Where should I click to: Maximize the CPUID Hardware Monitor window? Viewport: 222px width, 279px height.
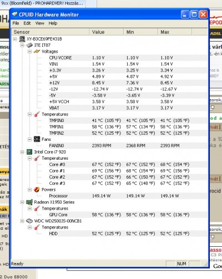[x=194, y=14]
